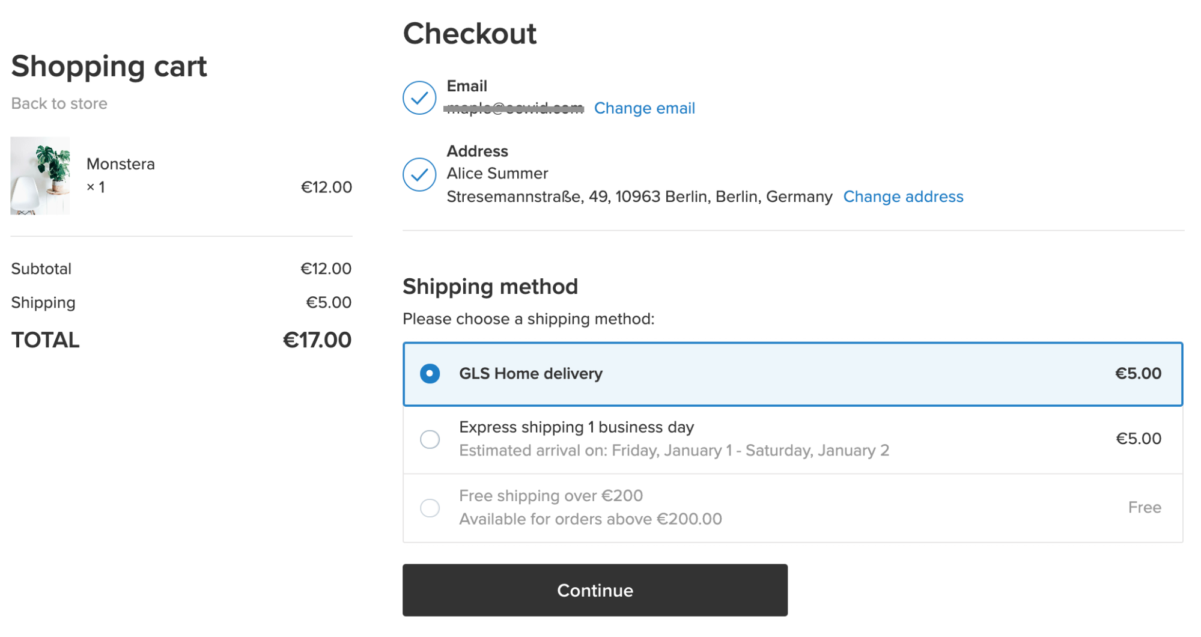Viewport: 1201px width, 637px height.
Task: Click the Shipping method heading
Action: pos(490,287)
